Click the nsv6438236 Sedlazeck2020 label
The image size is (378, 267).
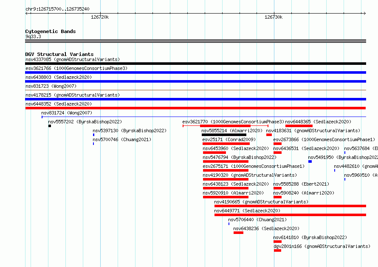click(266, 228)
